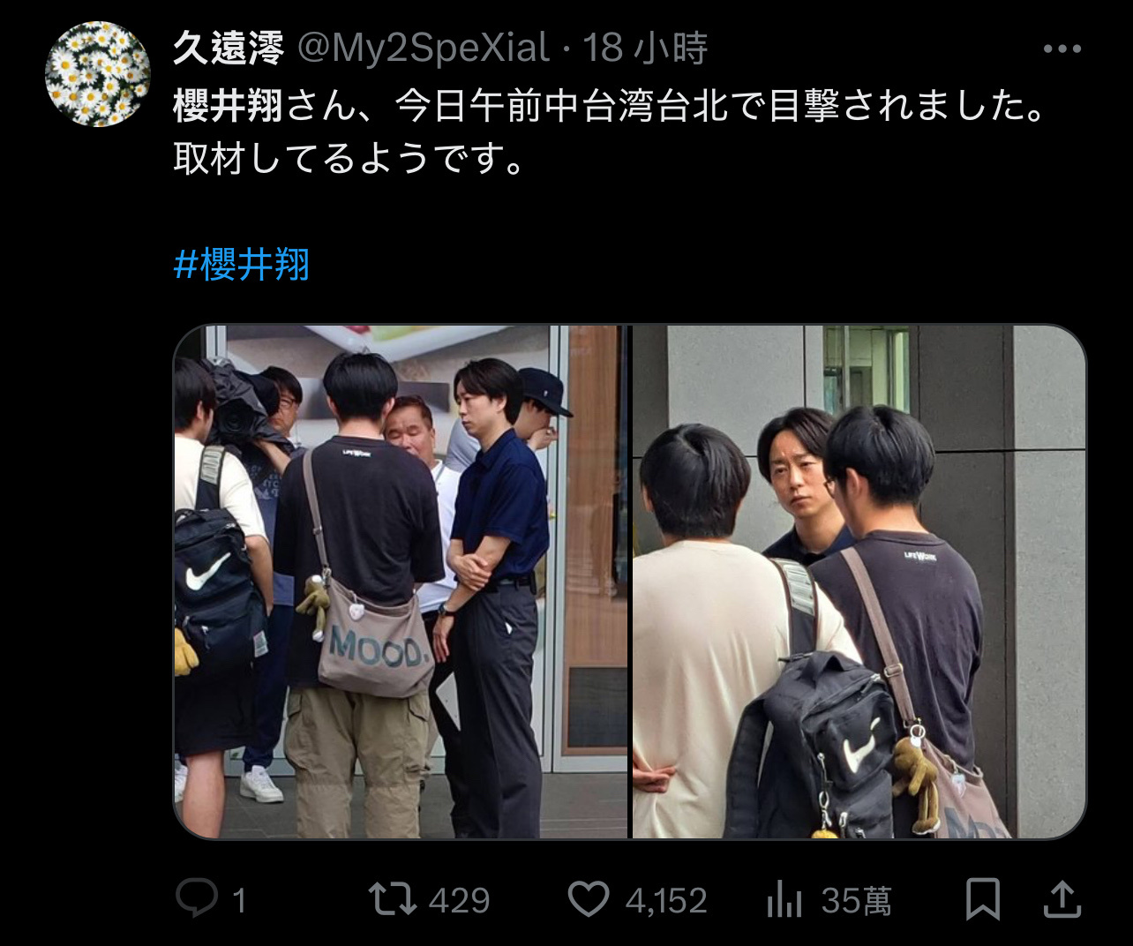Click the reply speech bubble icon
The height and width of the screenshot is (946, 1133).
[196, 899]
